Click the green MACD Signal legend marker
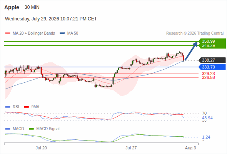The width and height of the screenshot is (227, 154). tap(32, 129)
